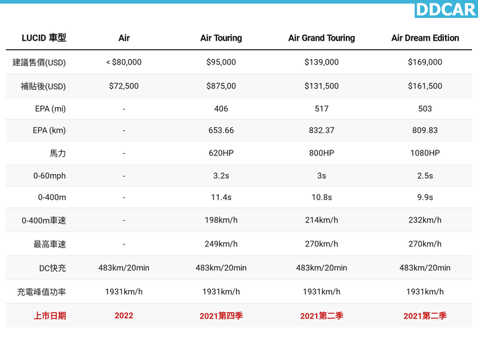Click the 517 EPA miles value
Image resolution: width=478 pixels, height=338 pixels.
click(321, 109)
